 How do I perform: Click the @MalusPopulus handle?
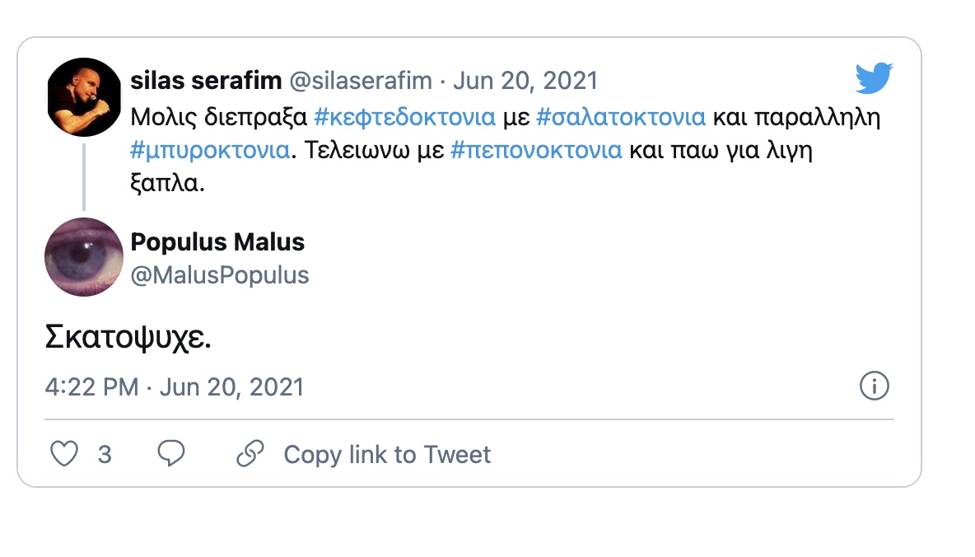(220, 274)
